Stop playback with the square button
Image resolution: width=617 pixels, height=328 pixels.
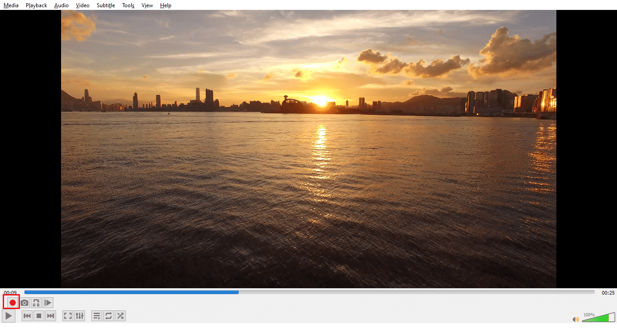[x=39, y=316]
